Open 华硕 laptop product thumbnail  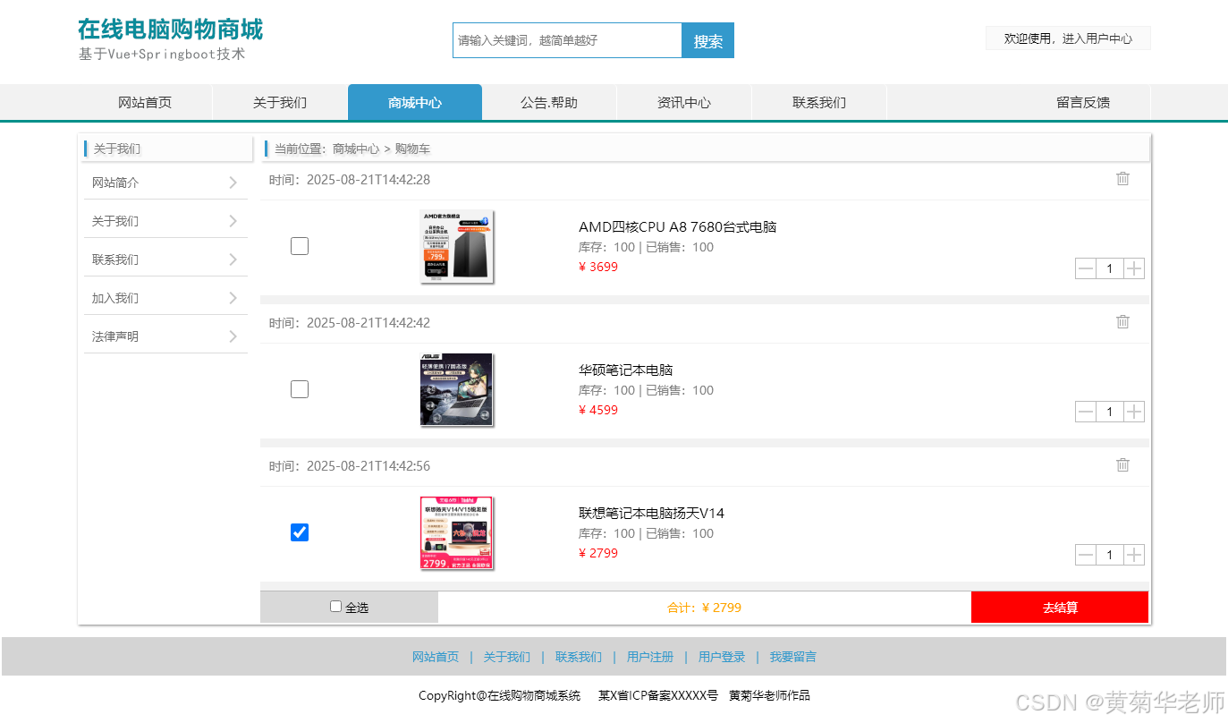pyautogui.click(x=456, y=389)
